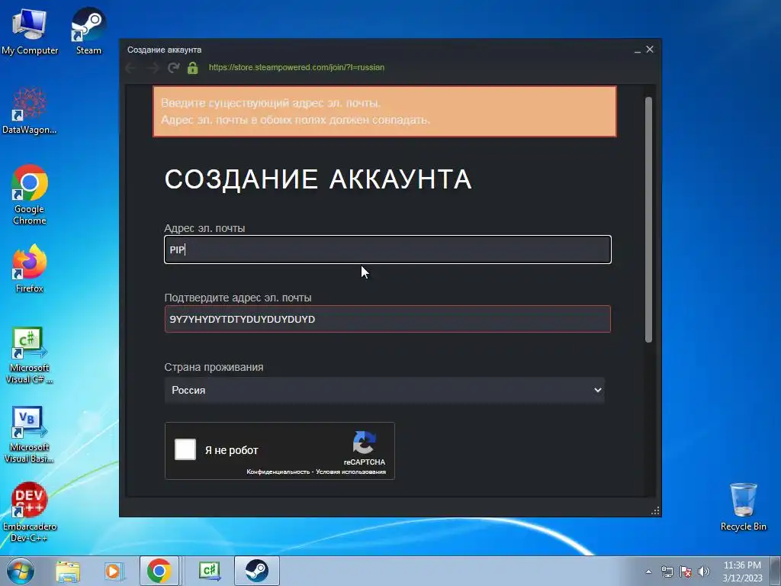Click the green padlock security icon
The height and width of the screenshot is (586, 781).
[x=193, y=68]
